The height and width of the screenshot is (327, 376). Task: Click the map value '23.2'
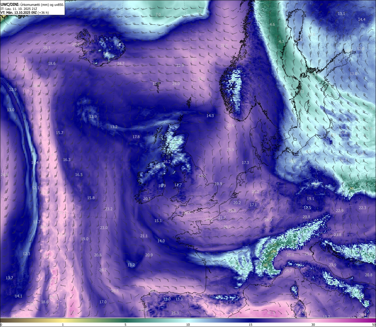click(x=109, y=209)
